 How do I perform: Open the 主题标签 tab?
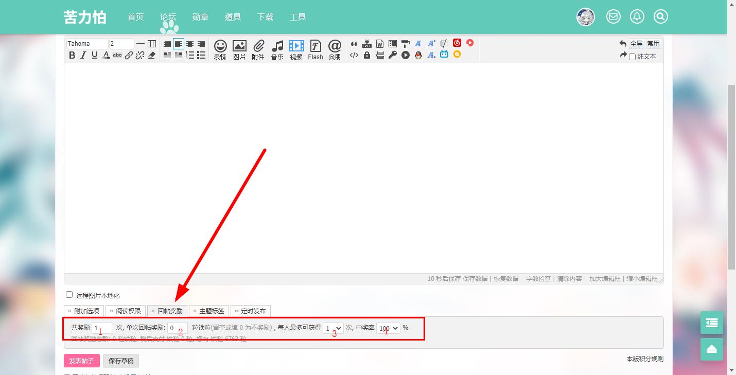click(x=209, y=311)
